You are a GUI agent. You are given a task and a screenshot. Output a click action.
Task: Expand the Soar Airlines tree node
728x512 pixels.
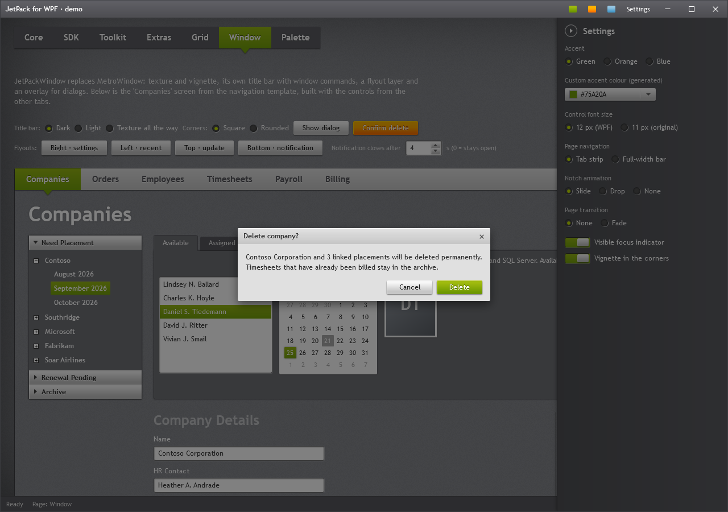click(36, 360)
